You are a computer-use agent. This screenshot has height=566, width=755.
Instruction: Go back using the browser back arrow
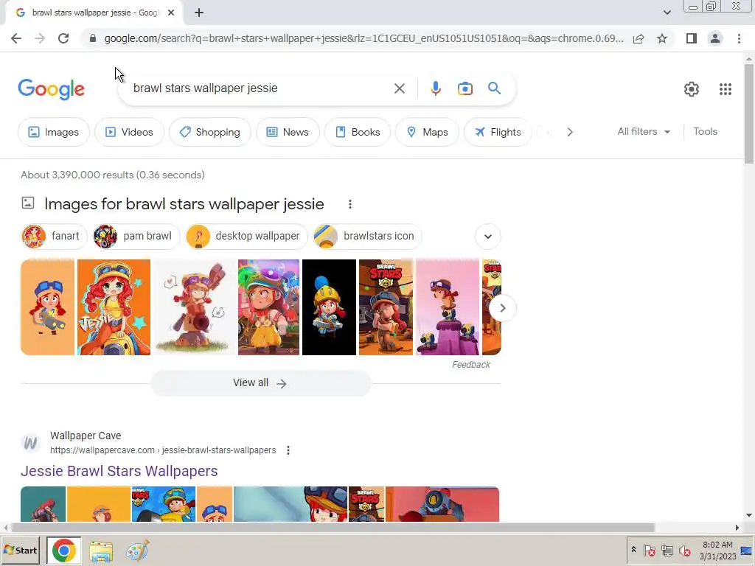(x=16, y=38)
